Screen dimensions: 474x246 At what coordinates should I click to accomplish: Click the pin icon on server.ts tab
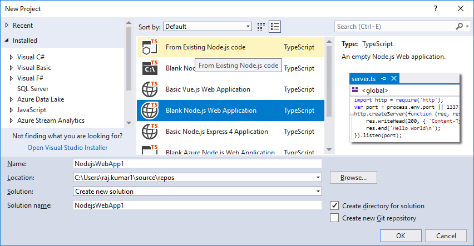(x=384, y=78)
